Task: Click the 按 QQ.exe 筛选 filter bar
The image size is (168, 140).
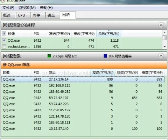Action: [x=84, y=65]
